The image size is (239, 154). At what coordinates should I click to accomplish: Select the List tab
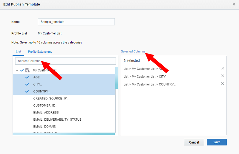(x=19, y=52)
